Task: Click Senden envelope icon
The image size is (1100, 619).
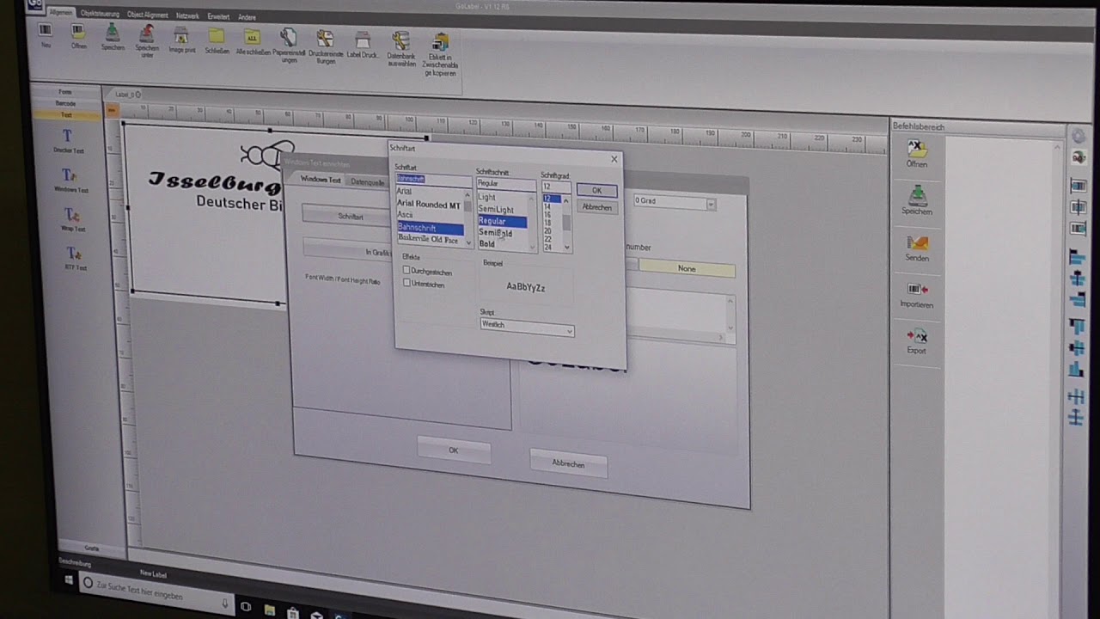Action: pyautogui.click(x=917, y=242)
